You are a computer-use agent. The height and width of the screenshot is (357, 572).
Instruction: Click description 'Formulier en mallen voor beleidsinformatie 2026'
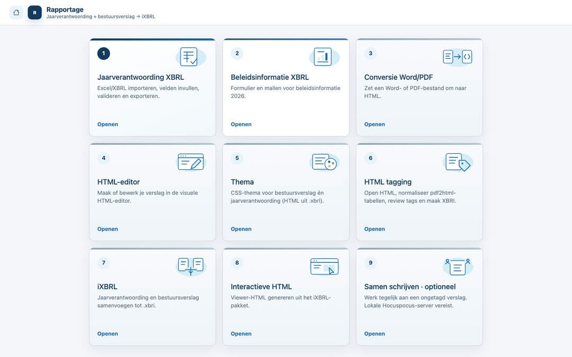pyautogui.click(x=285, y=92)
